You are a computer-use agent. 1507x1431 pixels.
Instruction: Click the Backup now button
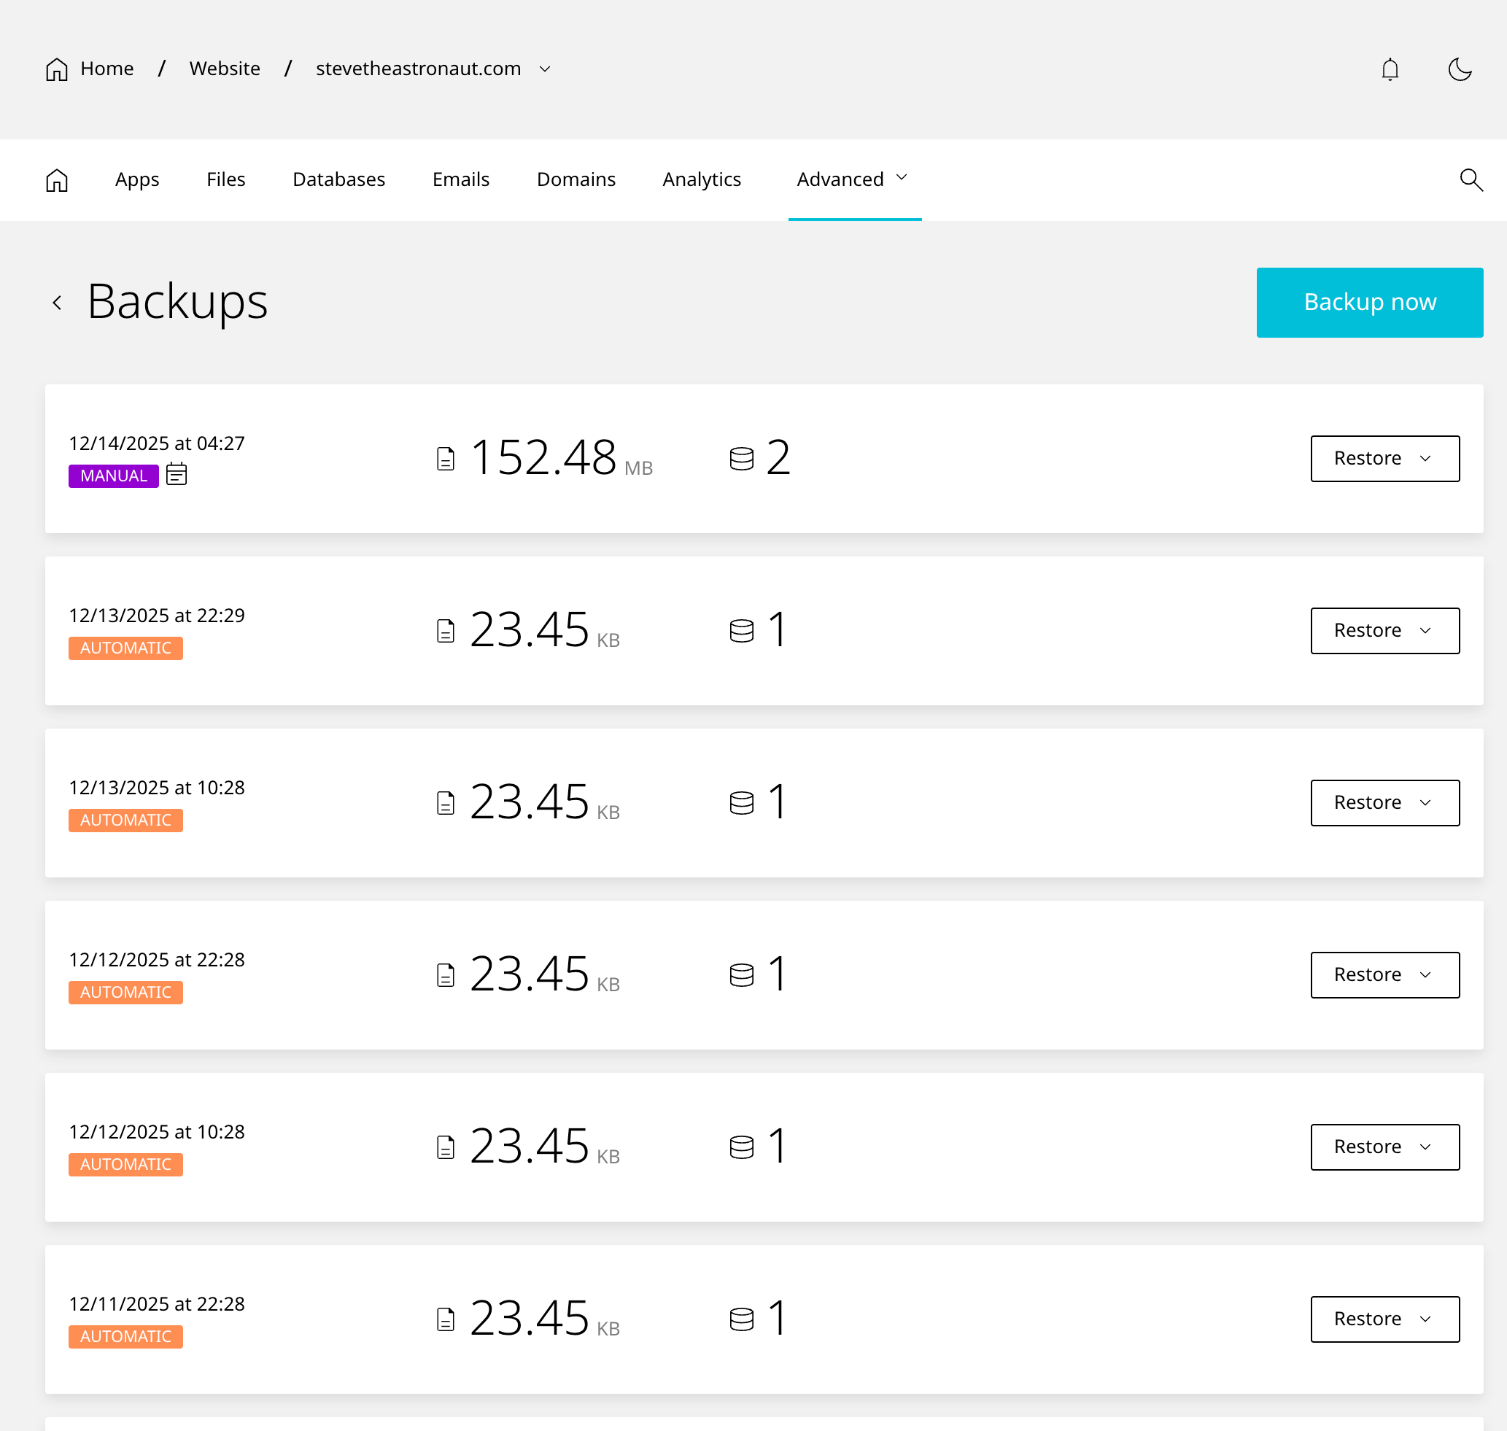pos(1369,302)
